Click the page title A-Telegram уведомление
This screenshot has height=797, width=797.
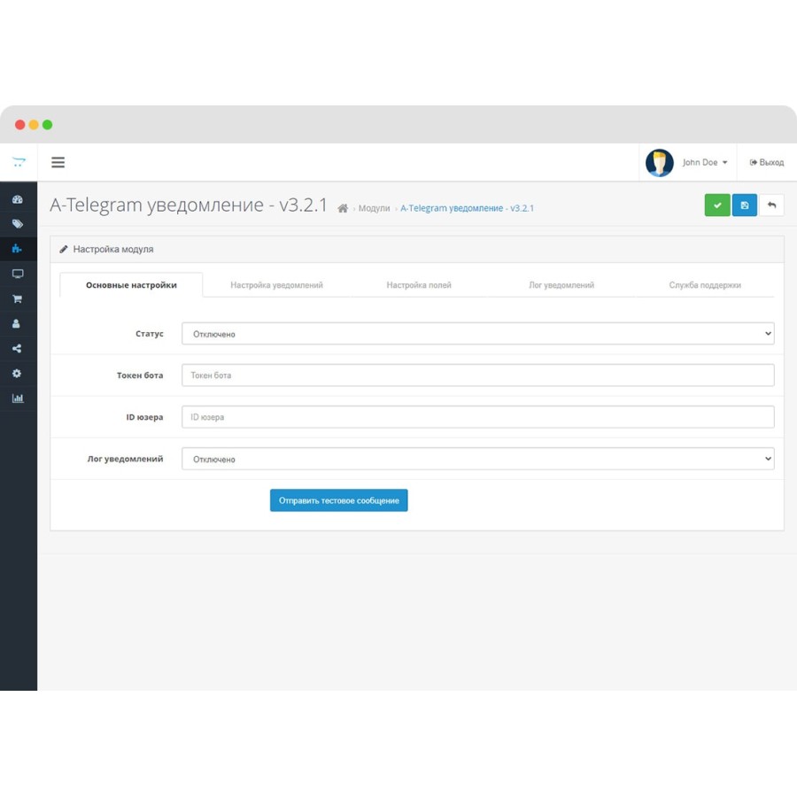[189, 205]
